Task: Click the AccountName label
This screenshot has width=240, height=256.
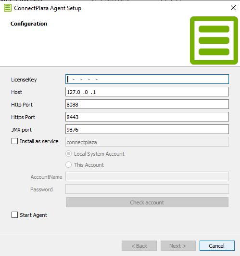Action: (x=46, y=177)
